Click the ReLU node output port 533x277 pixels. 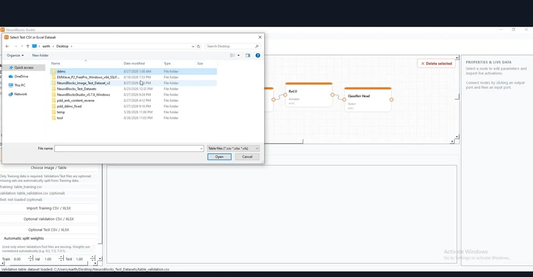click(x=333, y=95)
